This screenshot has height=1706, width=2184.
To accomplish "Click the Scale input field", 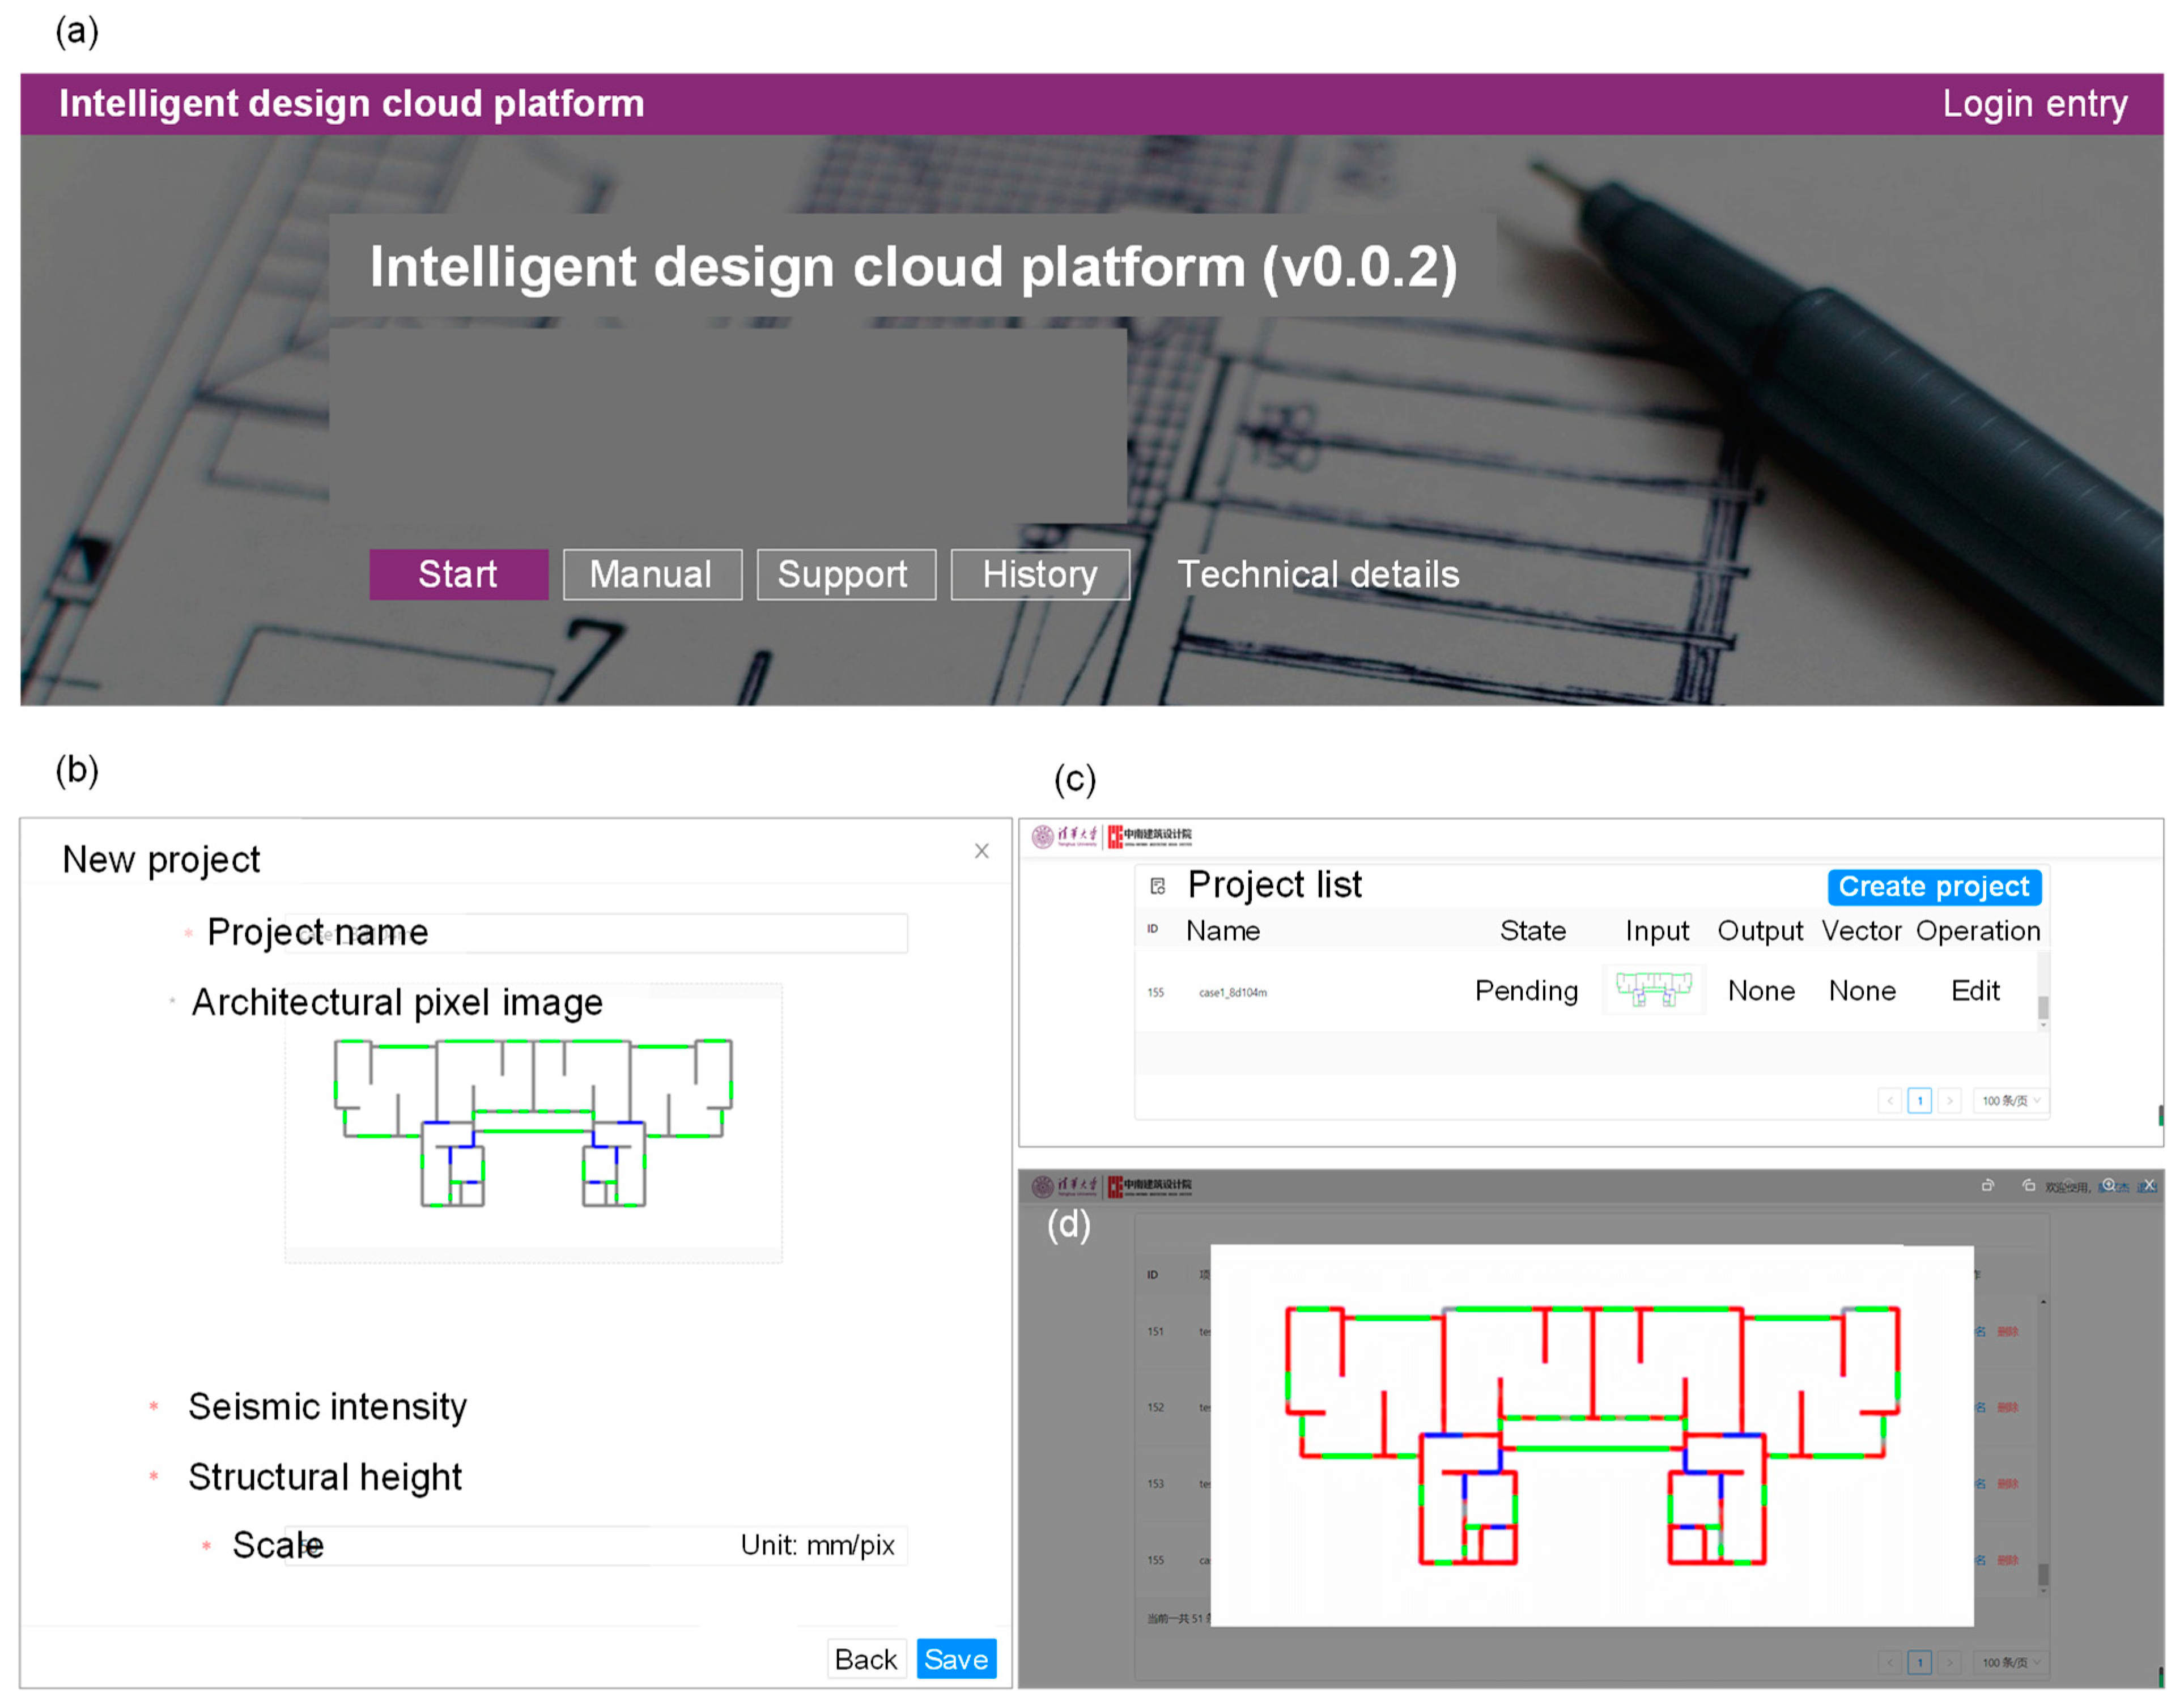I will (x=520, y=1546).
